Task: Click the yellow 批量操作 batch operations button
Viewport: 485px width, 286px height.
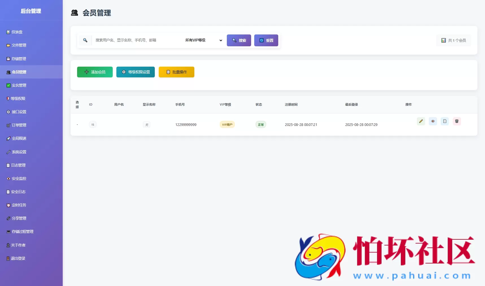Action: pos(176,72)
